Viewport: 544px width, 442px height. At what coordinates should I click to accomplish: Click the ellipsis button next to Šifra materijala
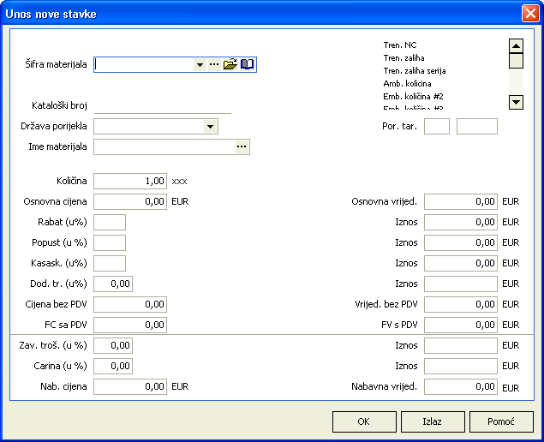tap(214, 64)
